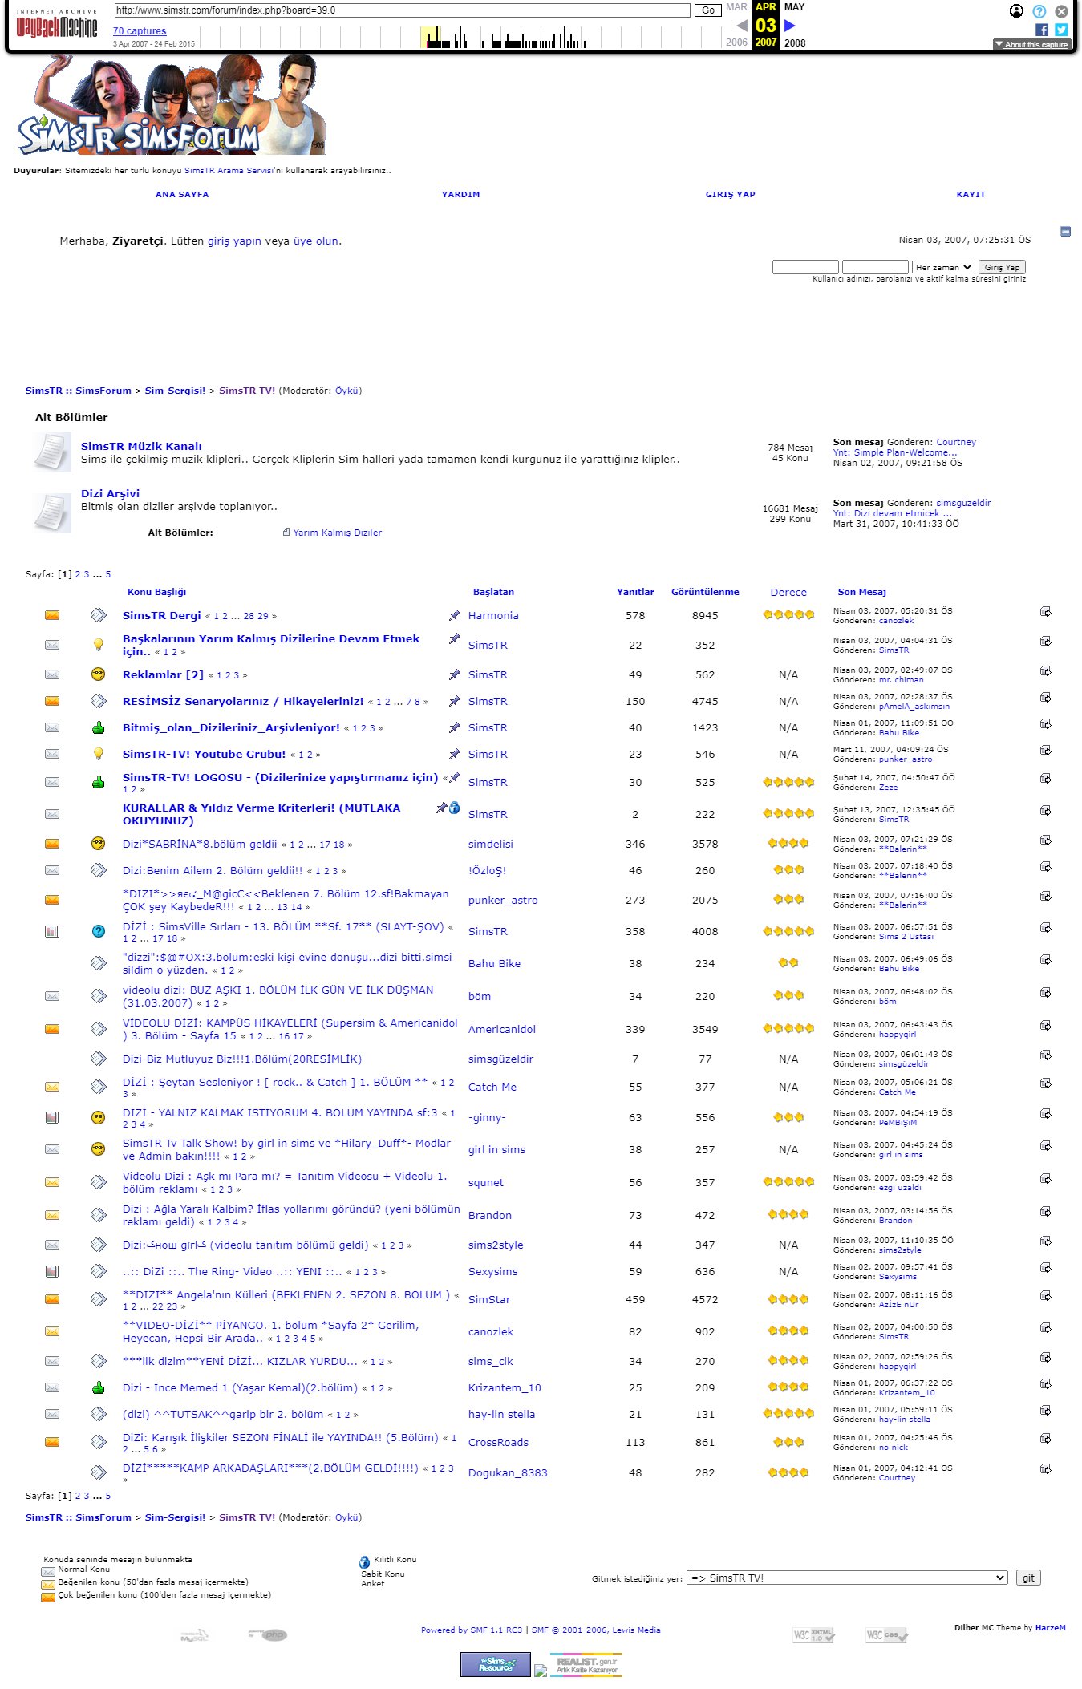Image resolution: width=1082 pixels, height=1689 pixels.
Task: Click the collapse header icon near the date
Action: point(1065,232)
